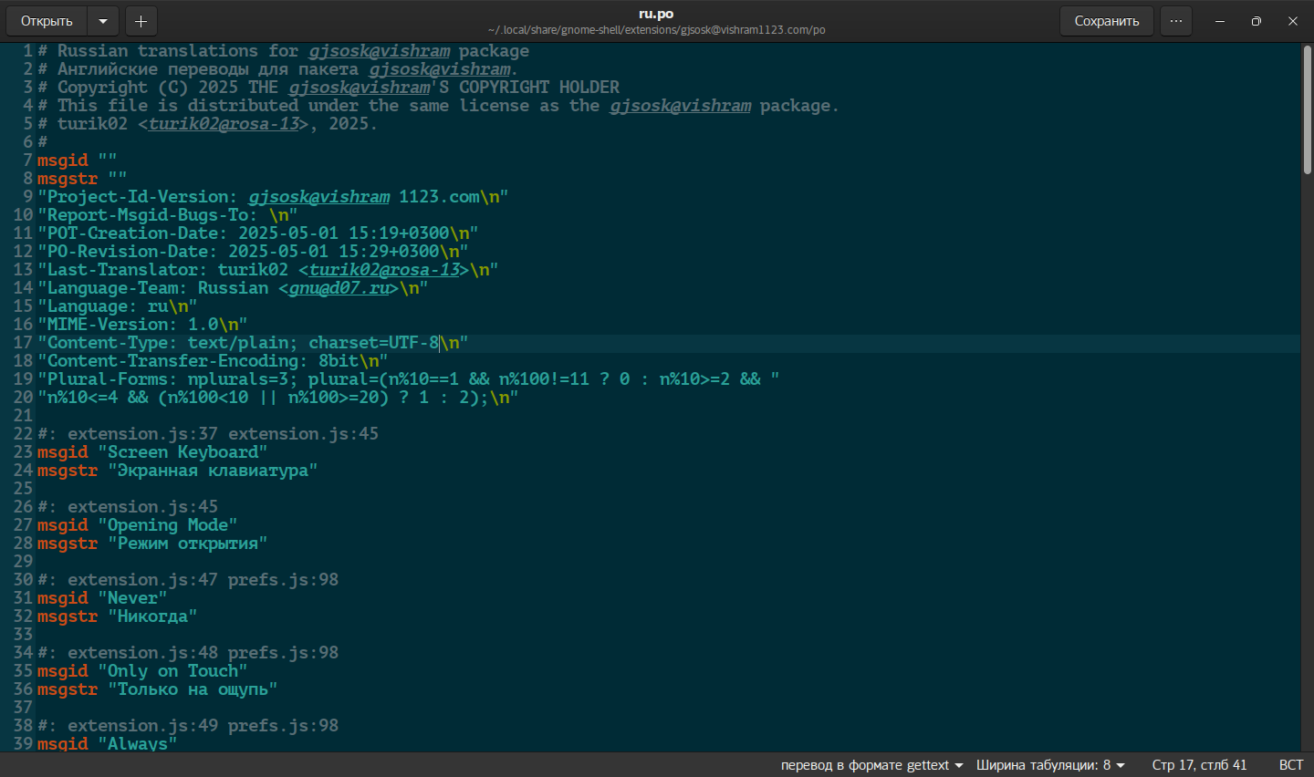This screenshot has height=777, width=1314.
Task: Click the vertical scrollbar on the right
Action: coord(1307,109)
